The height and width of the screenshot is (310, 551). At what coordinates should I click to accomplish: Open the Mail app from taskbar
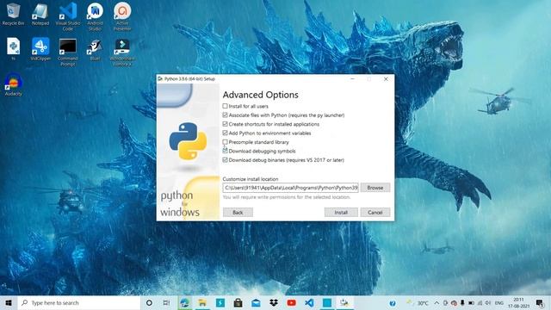click(x=256, y=302)
